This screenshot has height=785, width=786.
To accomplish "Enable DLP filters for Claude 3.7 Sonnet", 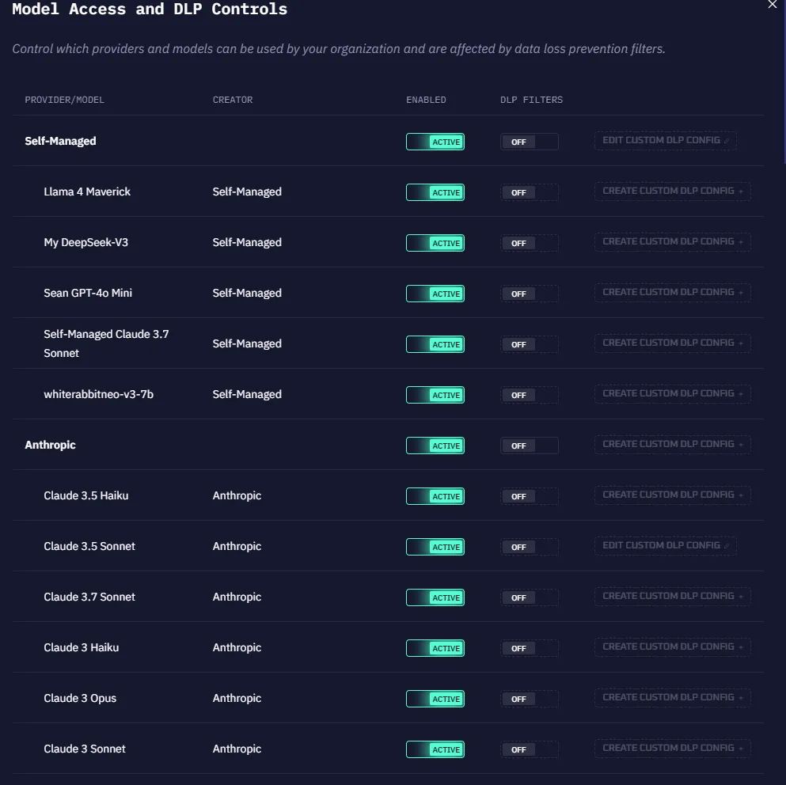I will [529, 597].
